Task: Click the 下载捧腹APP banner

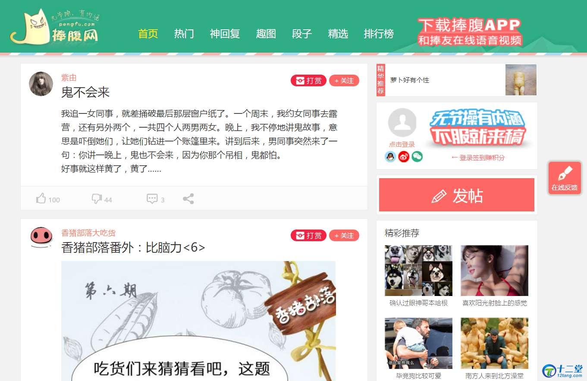Action: (470, 31)
